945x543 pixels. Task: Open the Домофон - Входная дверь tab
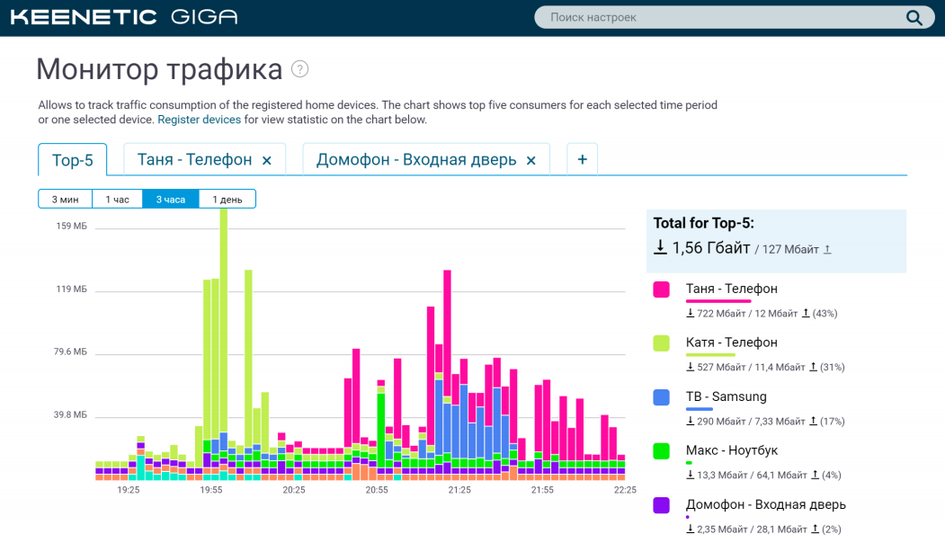[x=415, y=160]
